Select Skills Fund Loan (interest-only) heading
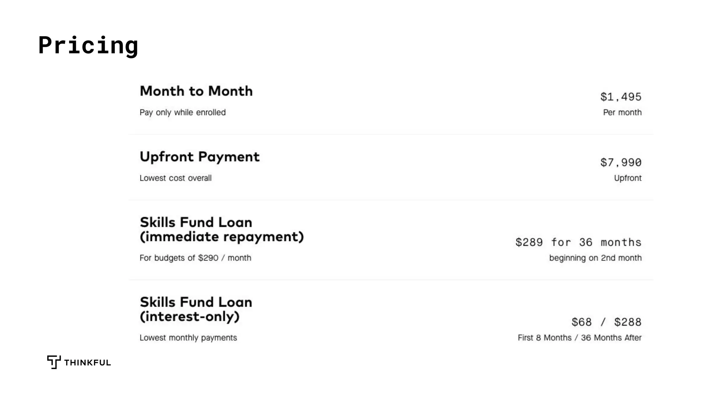The image size is (721, 405). coord(196,309)
